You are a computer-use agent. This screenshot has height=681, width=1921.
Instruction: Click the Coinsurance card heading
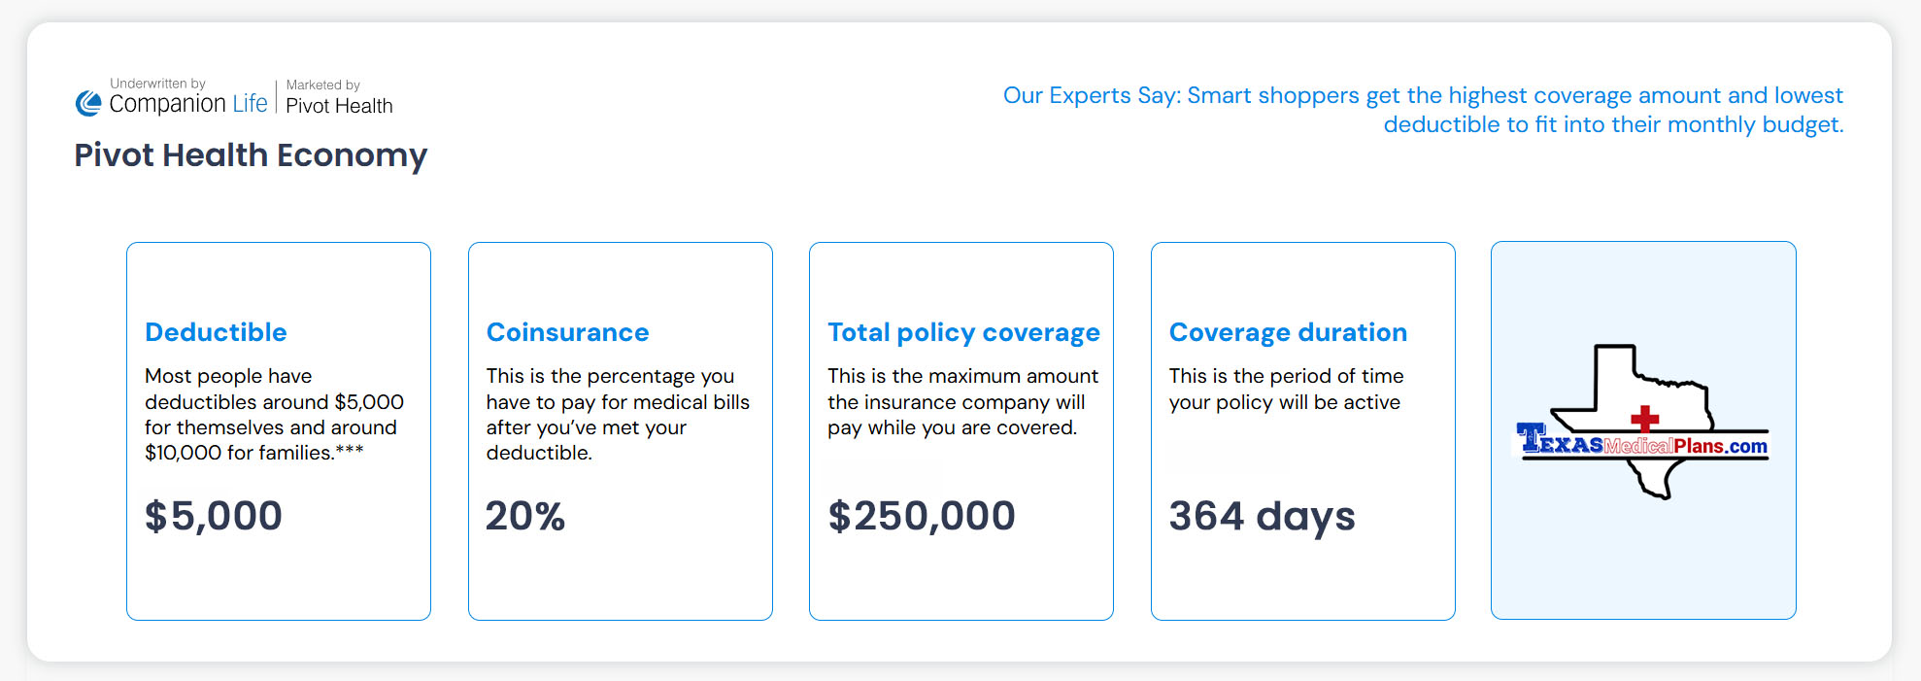click(x=567, y=332)
